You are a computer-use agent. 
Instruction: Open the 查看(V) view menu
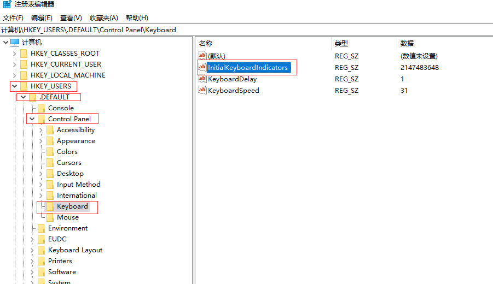pyautogui.click(x=71, y=18)
